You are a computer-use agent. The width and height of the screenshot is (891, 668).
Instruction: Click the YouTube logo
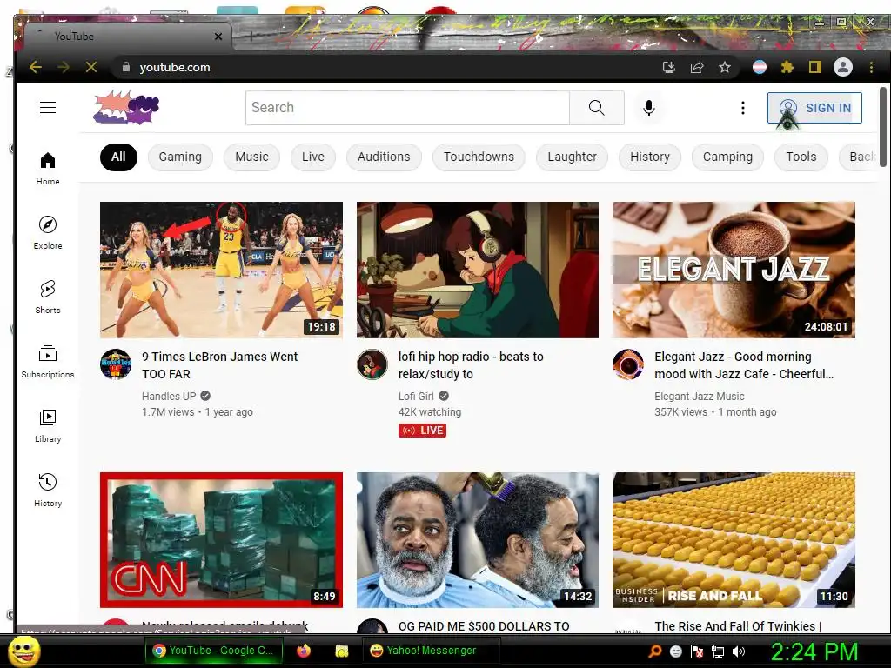(x=126, y=107)
